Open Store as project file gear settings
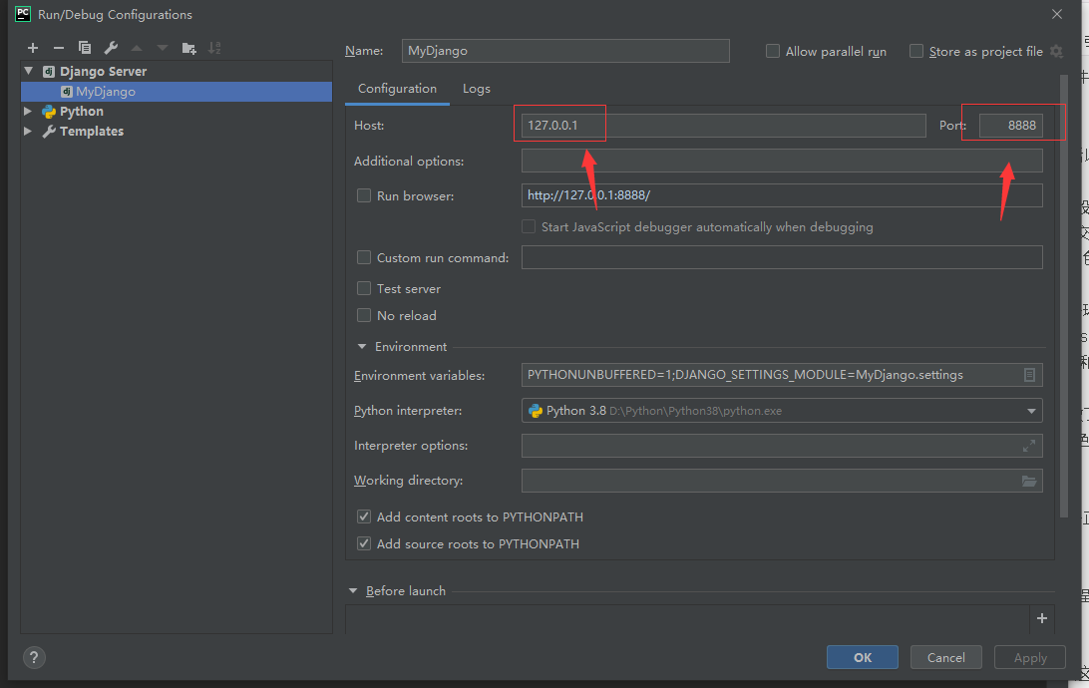The image size is (1089, 688). coord(1056,52)
